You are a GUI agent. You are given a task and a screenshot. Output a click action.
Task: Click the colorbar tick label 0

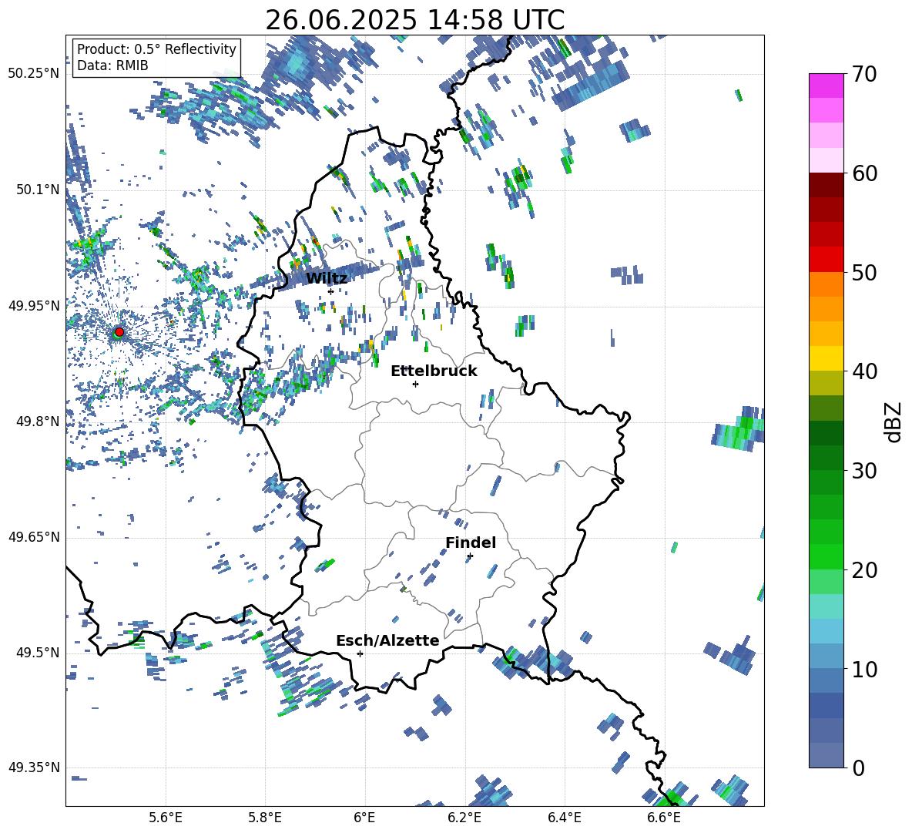click(858, 768)
